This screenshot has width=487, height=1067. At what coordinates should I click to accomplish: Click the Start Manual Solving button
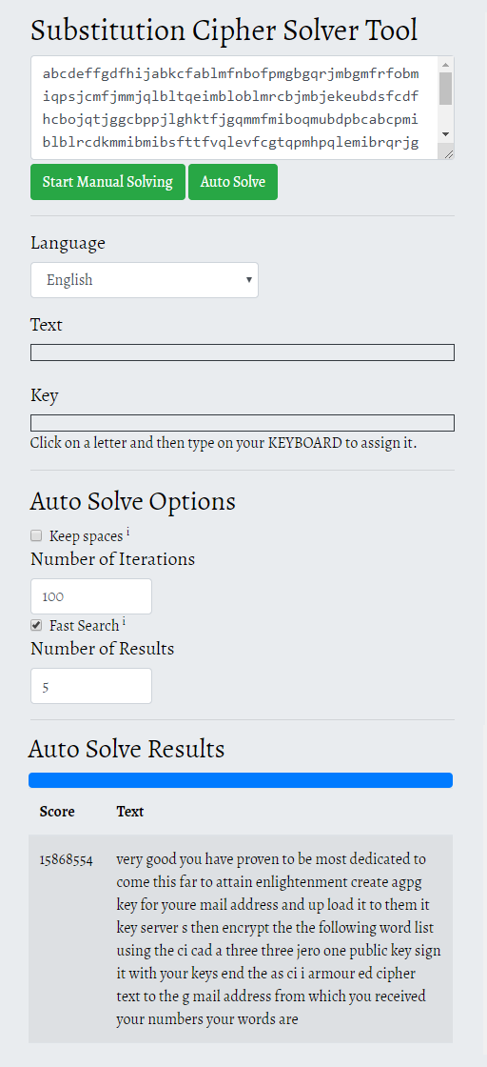[108, 182]
